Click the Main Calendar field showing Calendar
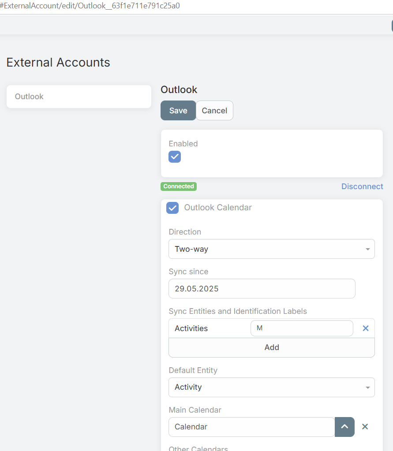The height and width of the screenshot is (451, 393). coord(252,427)
